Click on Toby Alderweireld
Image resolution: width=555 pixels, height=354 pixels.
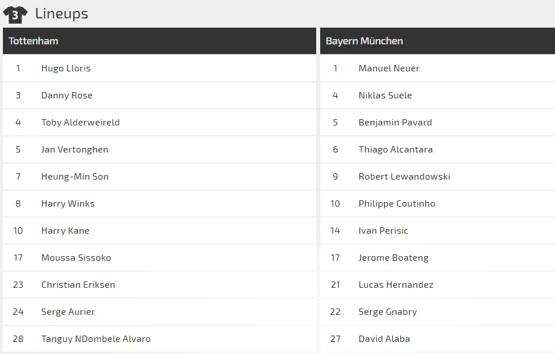(x=80, y=123)
